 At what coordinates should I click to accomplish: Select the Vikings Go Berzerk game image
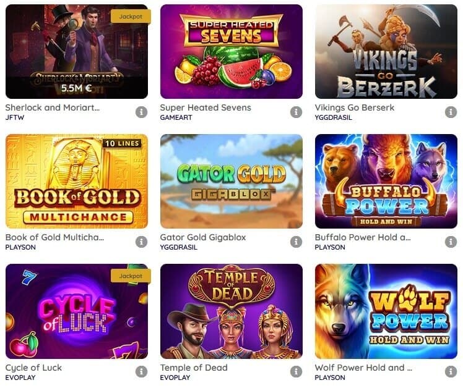tap(386, 52)
